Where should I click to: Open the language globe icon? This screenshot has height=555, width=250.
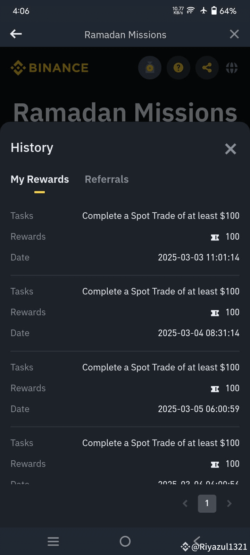[232, 68]
